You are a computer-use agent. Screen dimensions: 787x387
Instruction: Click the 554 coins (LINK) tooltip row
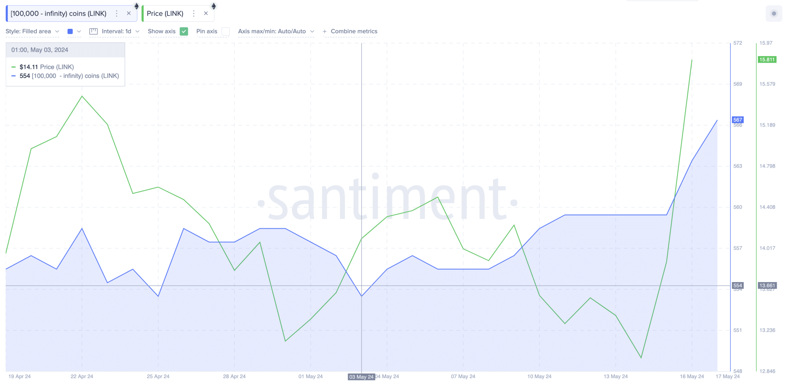click(x=65, y=76)
